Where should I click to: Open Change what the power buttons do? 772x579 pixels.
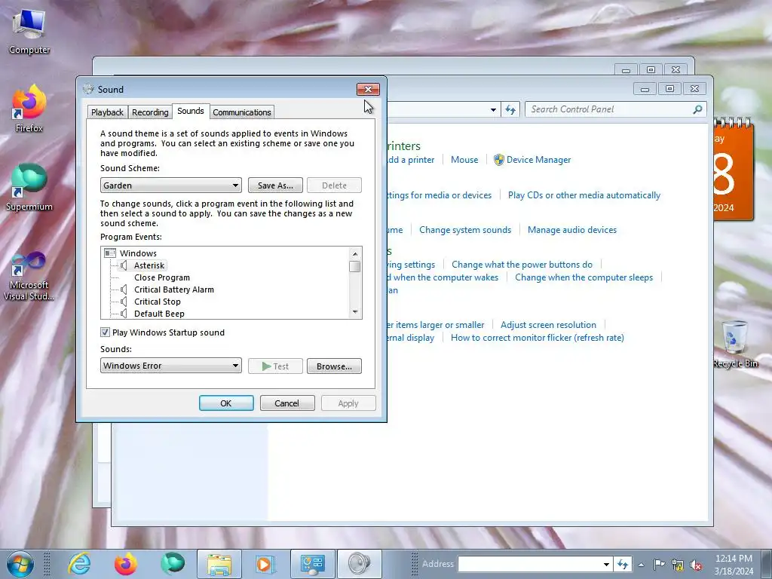[522, 265]
